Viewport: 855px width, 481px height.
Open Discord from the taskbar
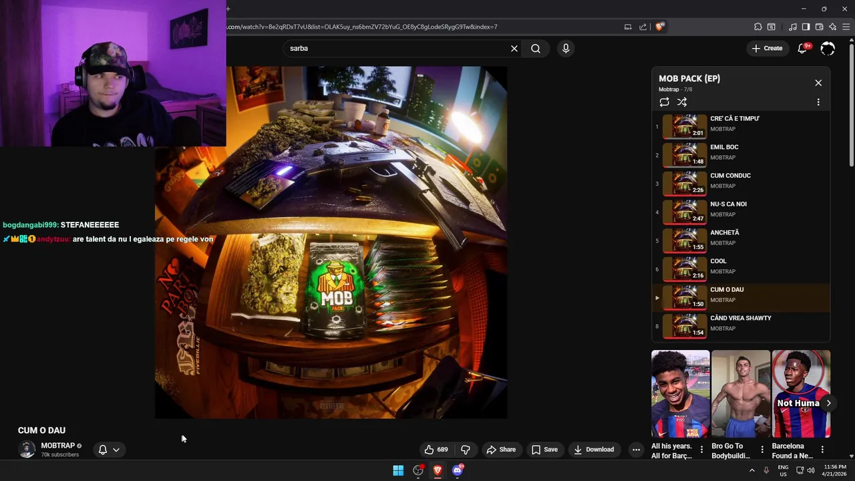[458, 470]
